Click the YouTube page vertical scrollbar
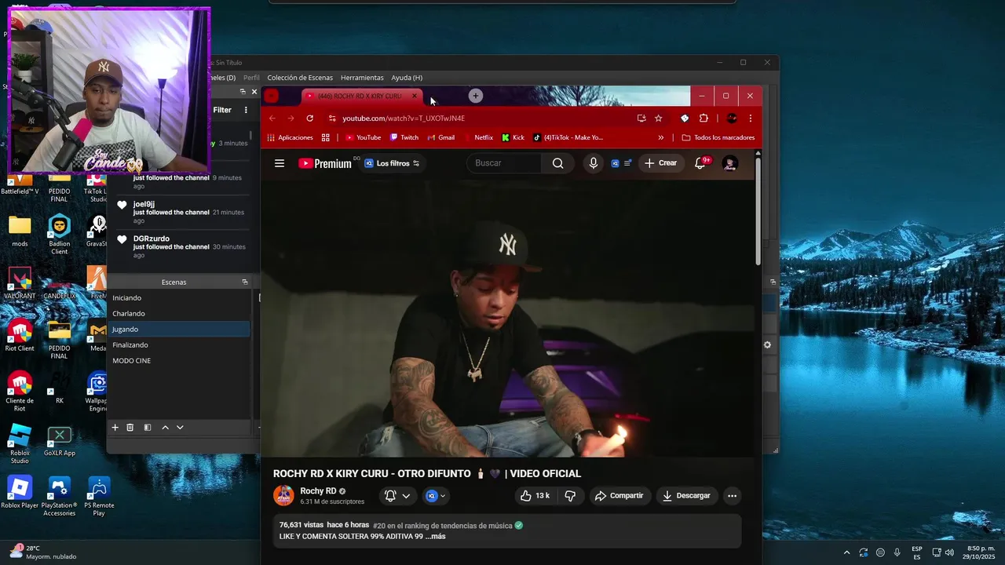Screen dimensions: 1005x565 (x=758, y=212)
